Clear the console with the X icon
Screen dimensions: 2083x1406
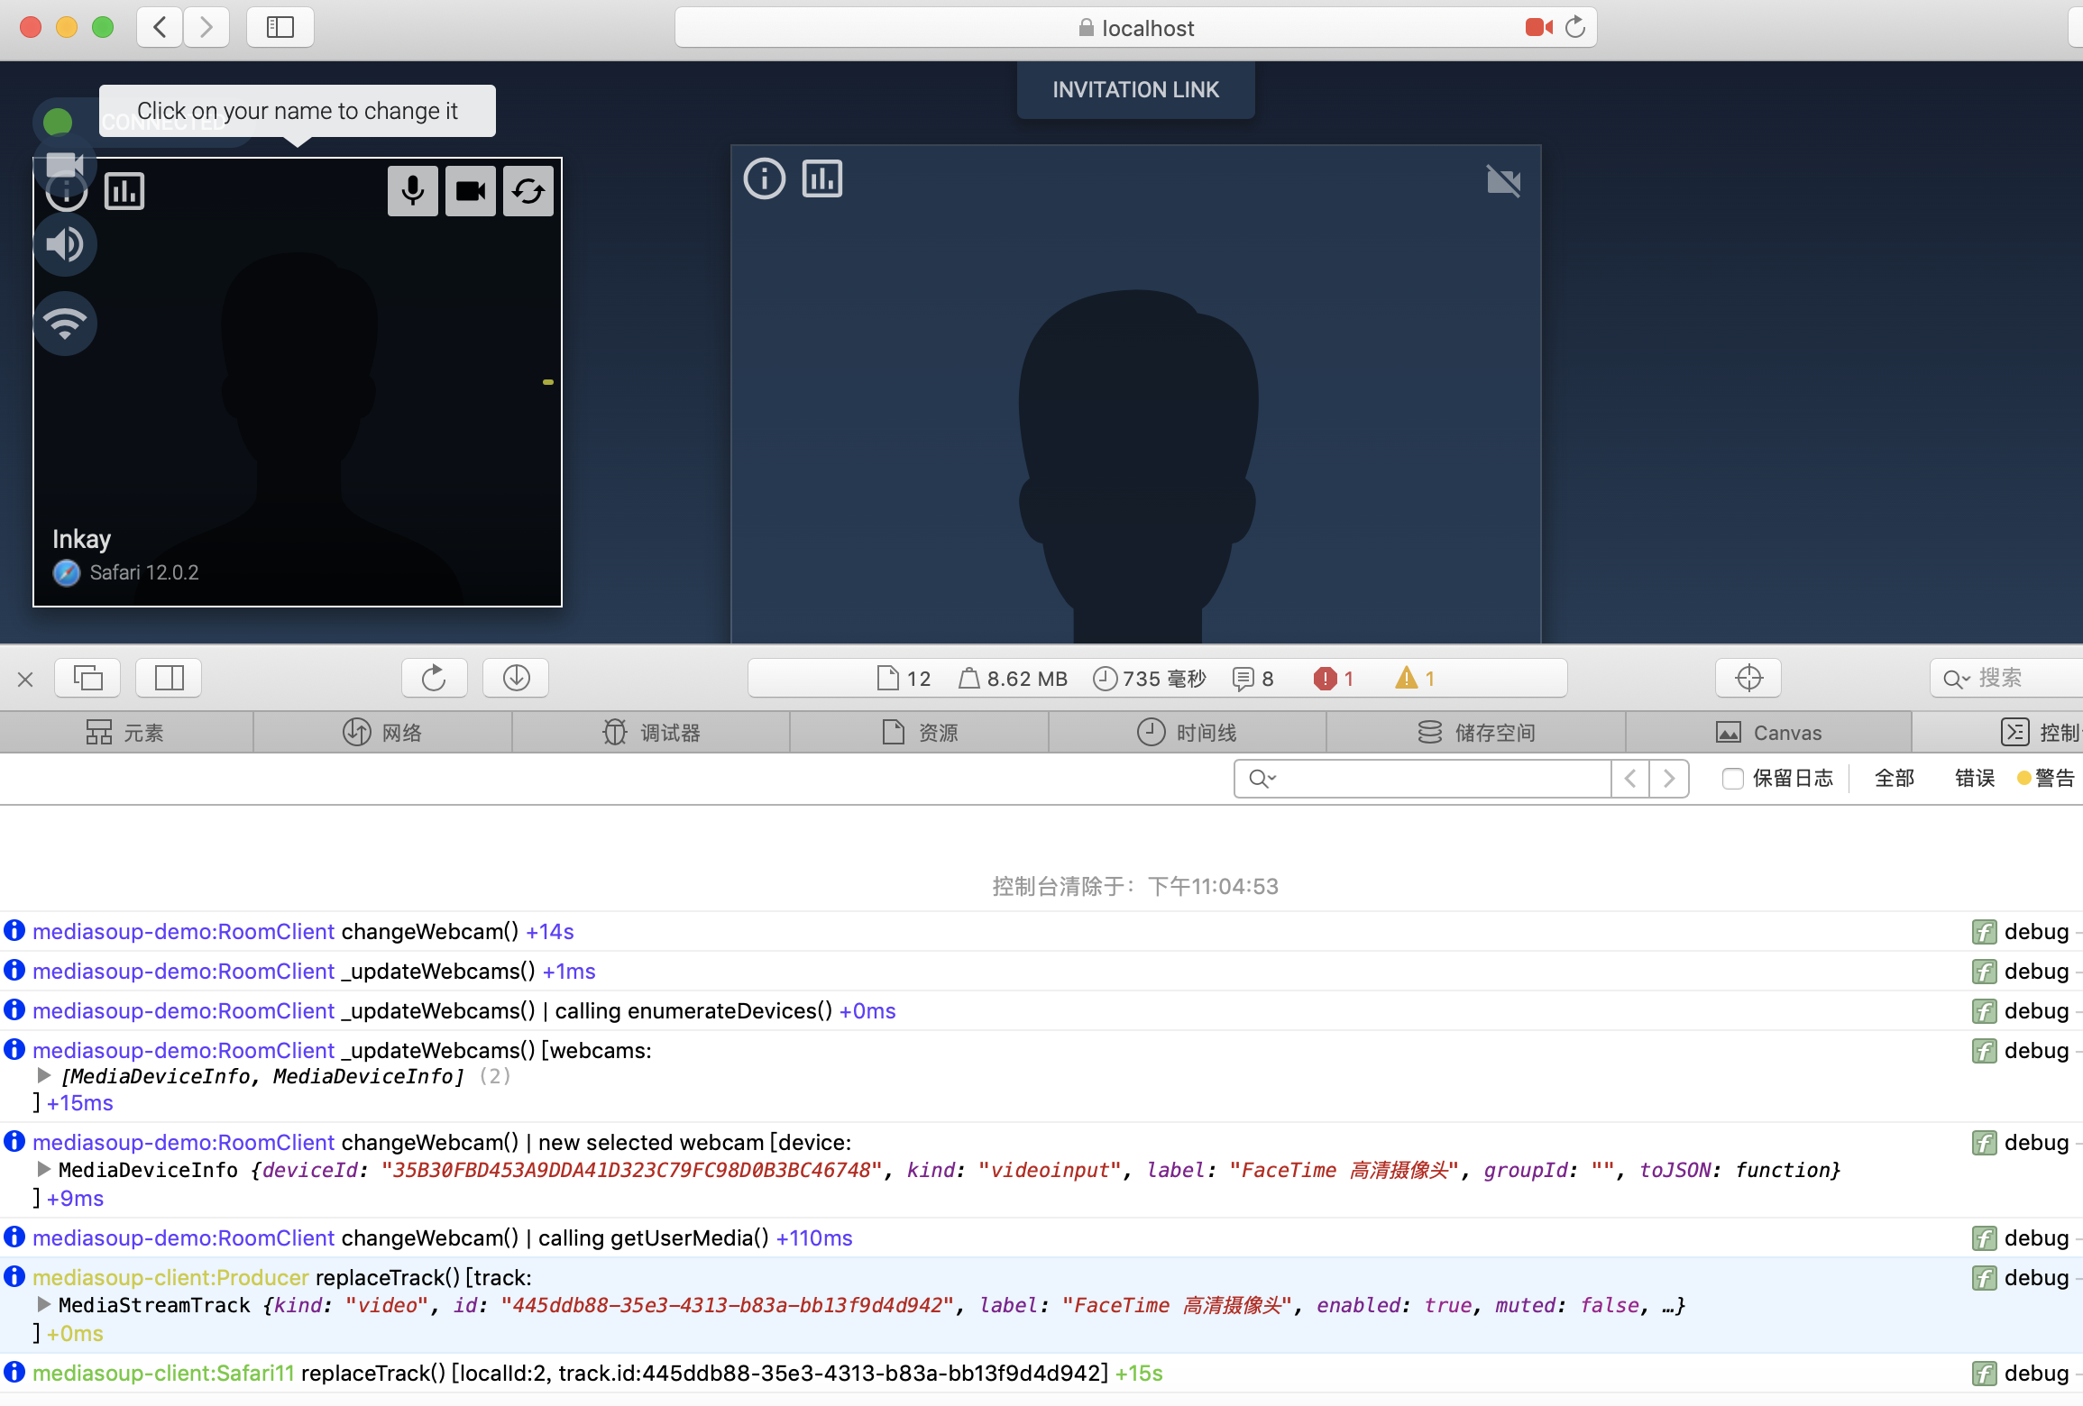pos(24,678)
